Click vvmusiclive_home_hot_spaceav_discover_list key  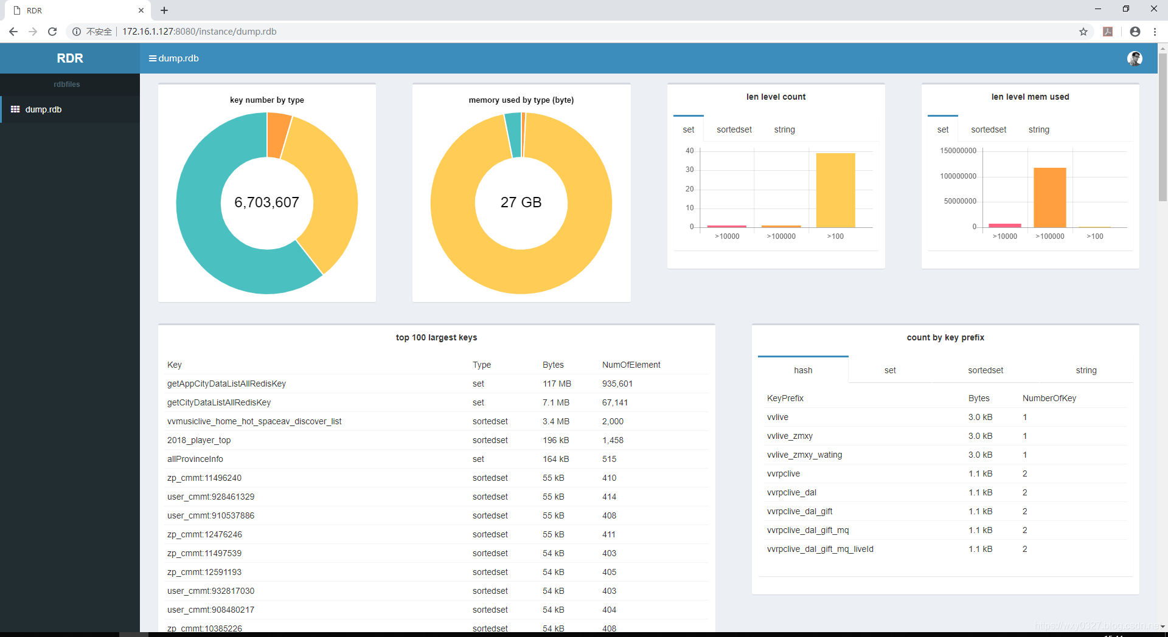tap(254, 421)
